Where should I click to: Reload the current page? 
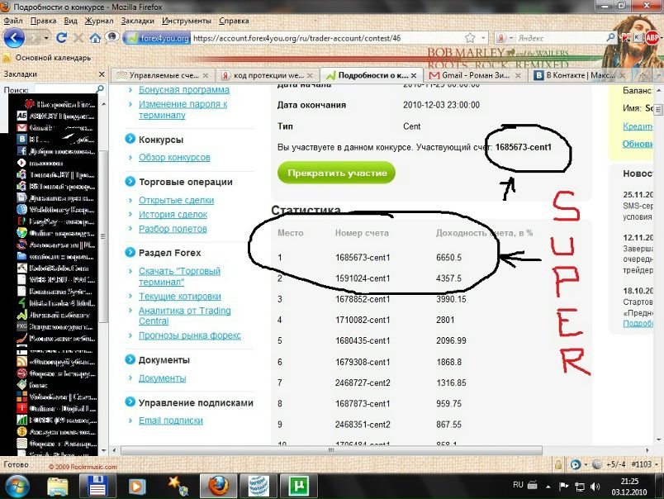pos(62,38)
